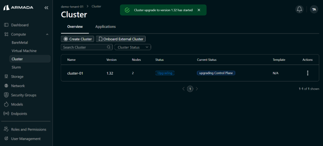Click the Network globe icon
323x146 pixels.
(x=6, y=86)
